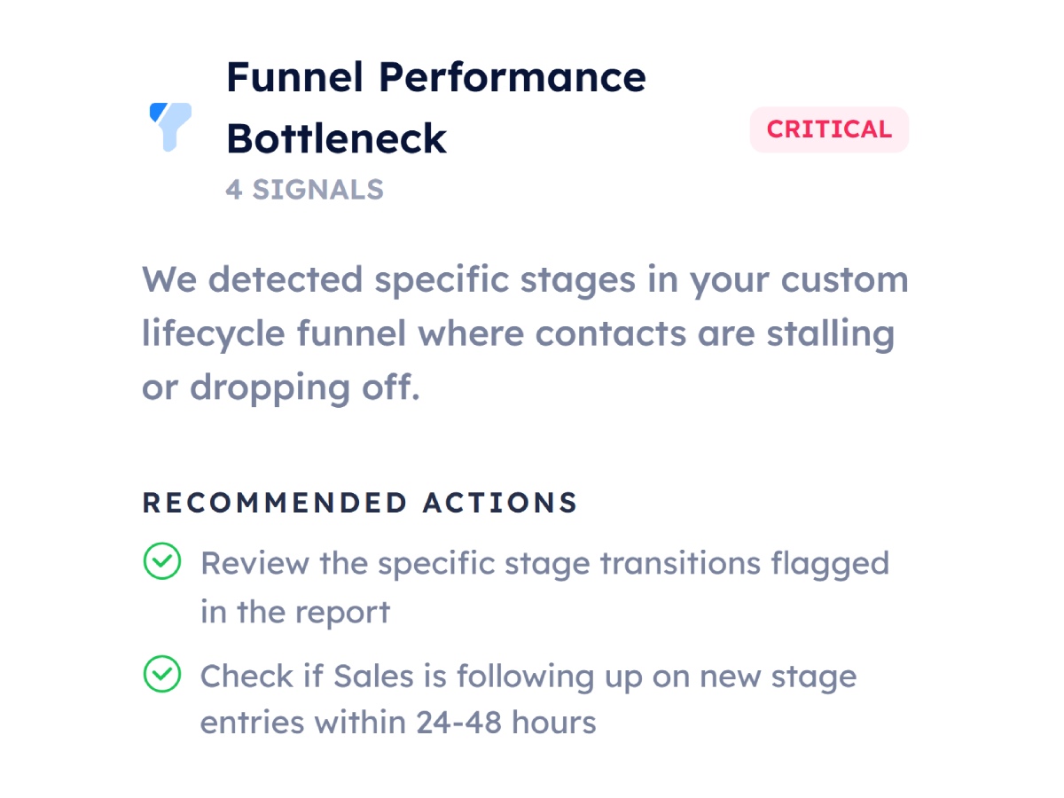The width and height of the screenshot is (1064, 798).
Task: Click the word Sales in the second action
Action: click(x=373, y=677)
